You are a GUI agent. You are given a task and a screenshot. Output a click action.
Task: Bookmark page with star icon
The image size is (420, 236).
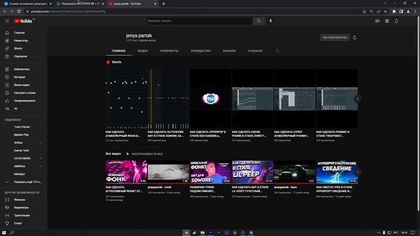point(385,12)
